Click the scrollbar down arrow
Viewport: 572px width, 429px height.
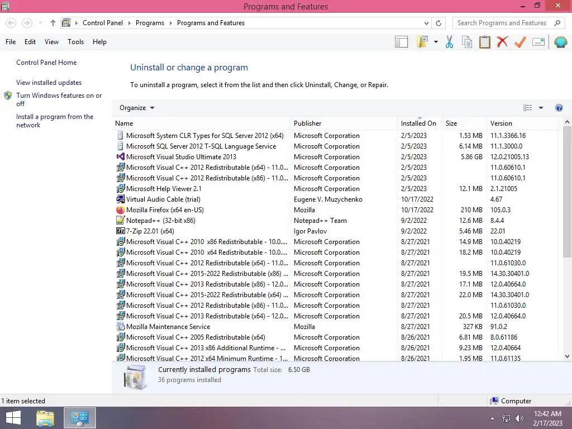click(567, 356)
